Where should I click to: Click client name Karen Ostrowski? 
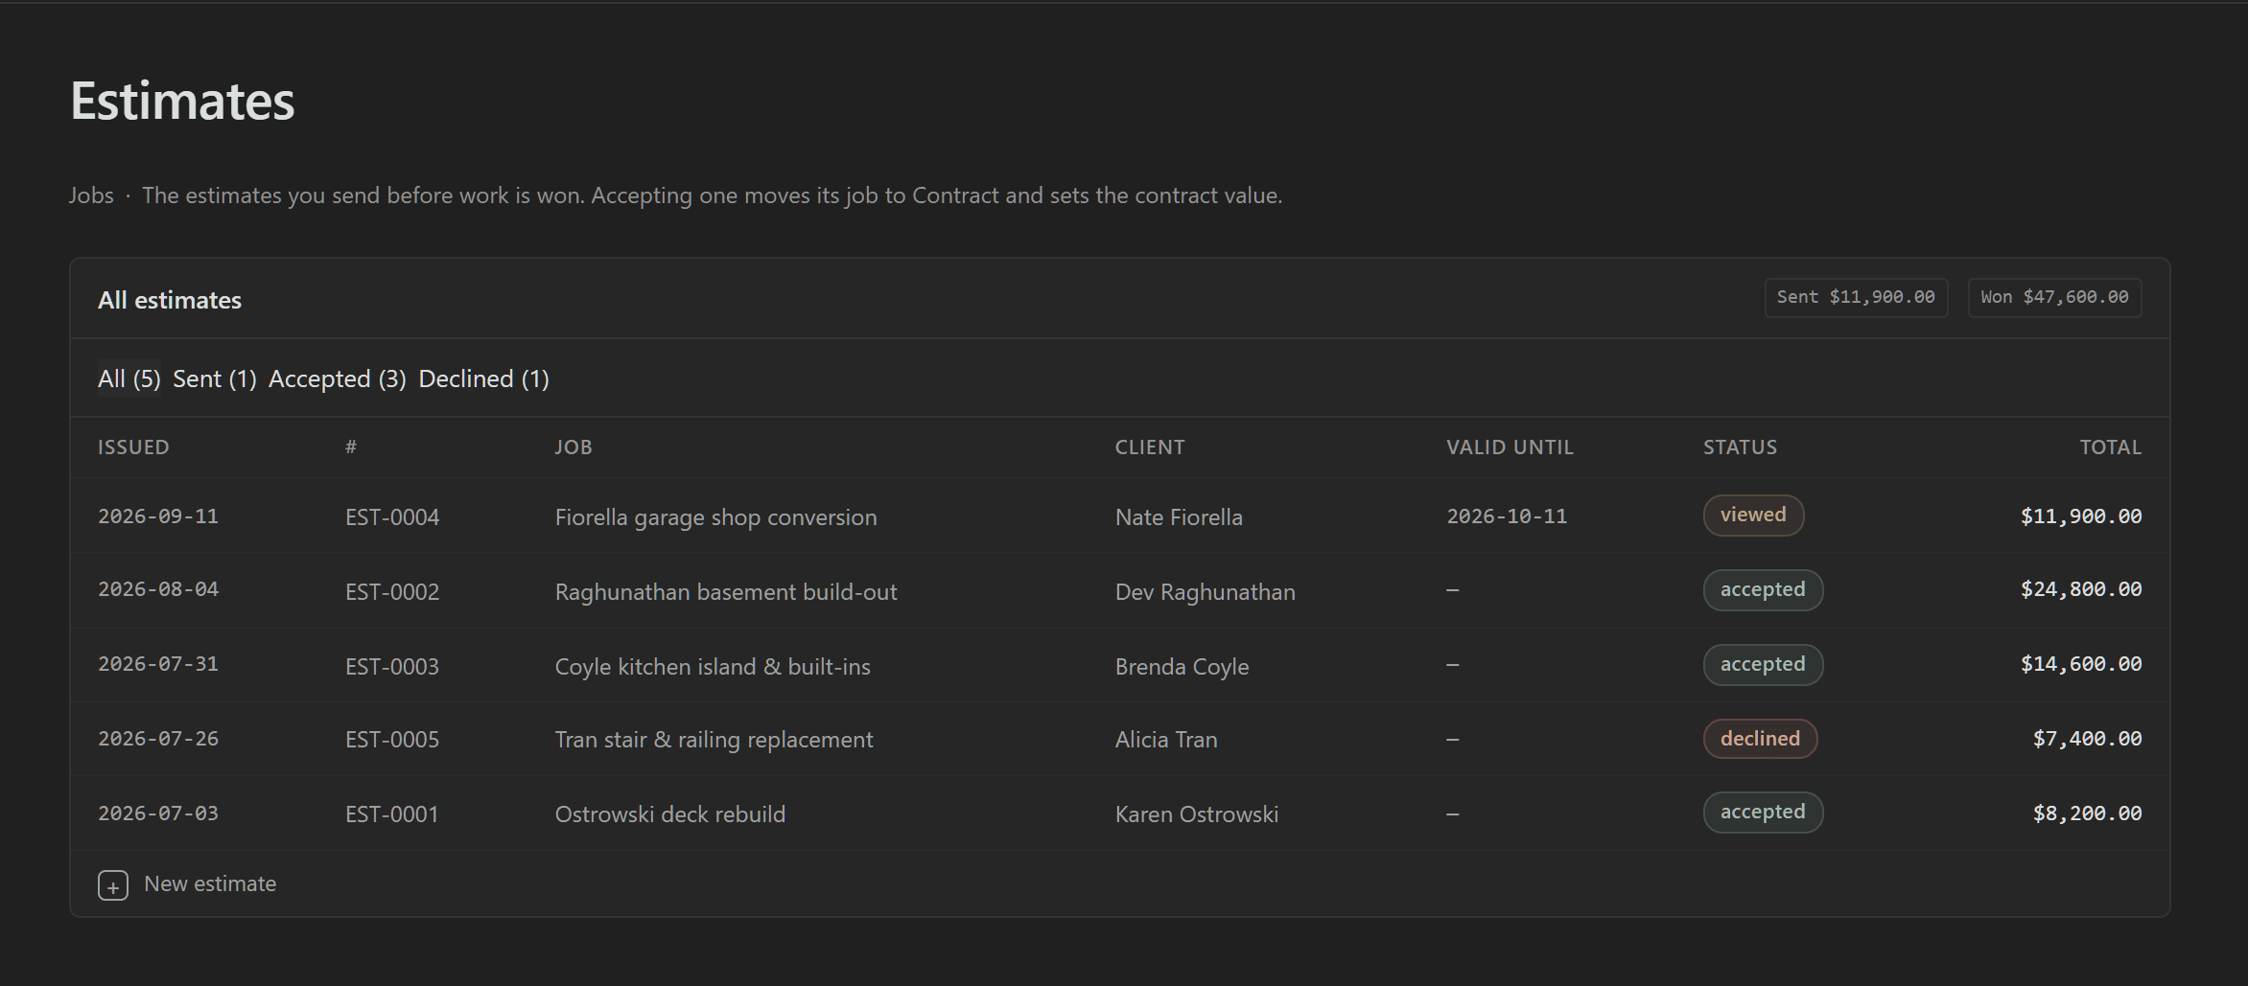click(1197, 814)
